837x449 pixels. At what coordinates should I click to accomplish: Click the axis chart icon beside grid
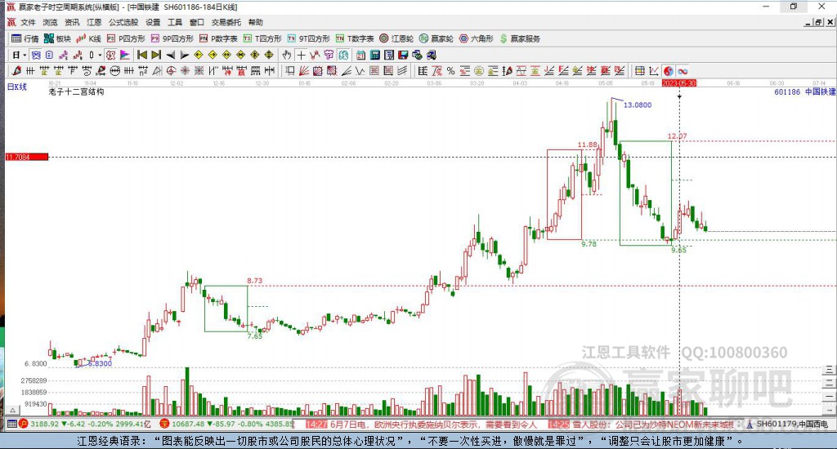pos(653,71)
